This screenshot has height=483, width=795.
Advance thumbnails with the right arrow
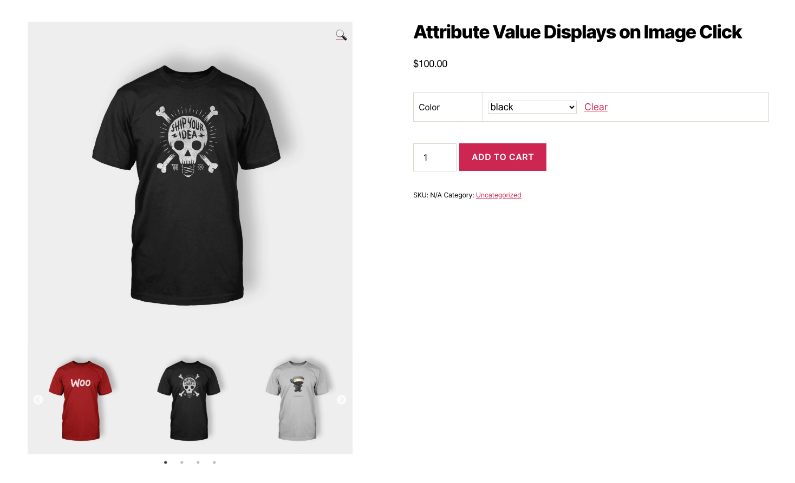tap(341, 400)
